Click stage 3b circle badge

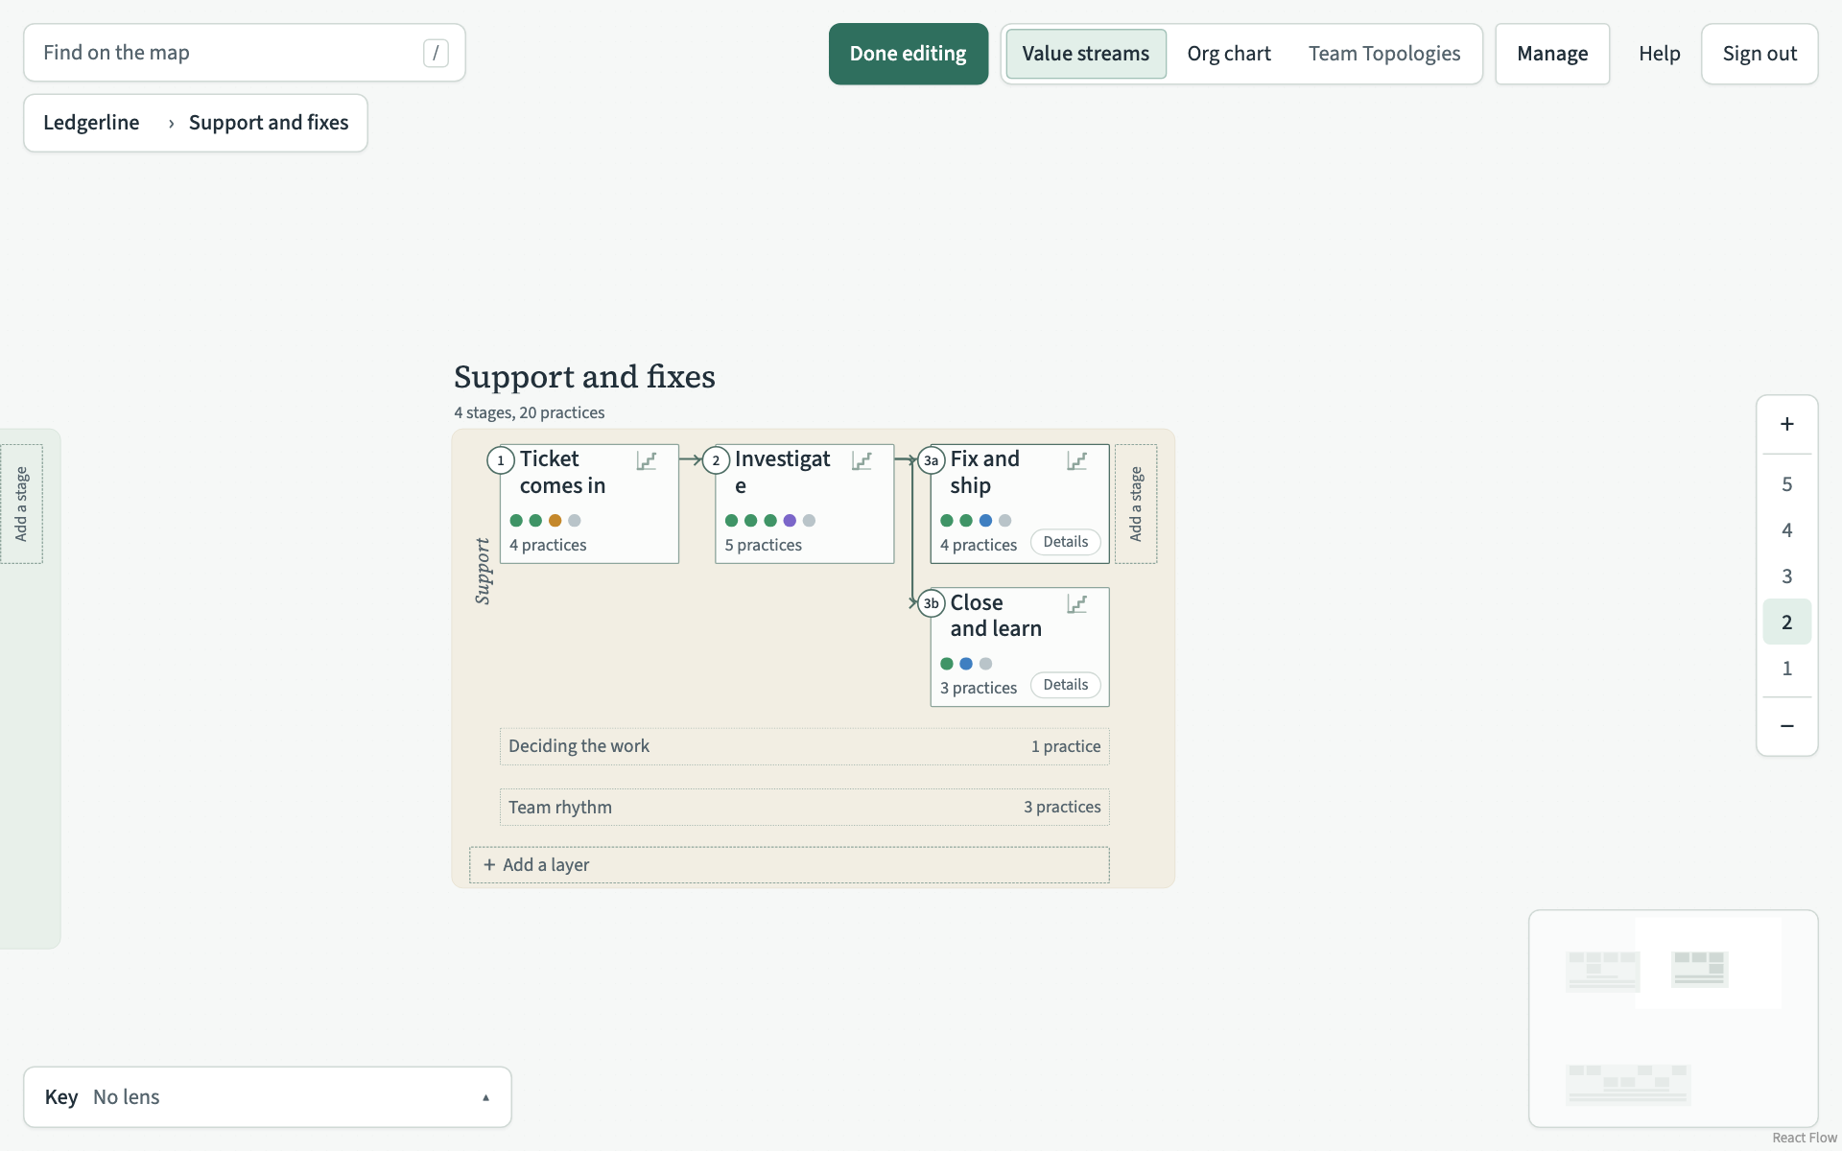(931, 603)
